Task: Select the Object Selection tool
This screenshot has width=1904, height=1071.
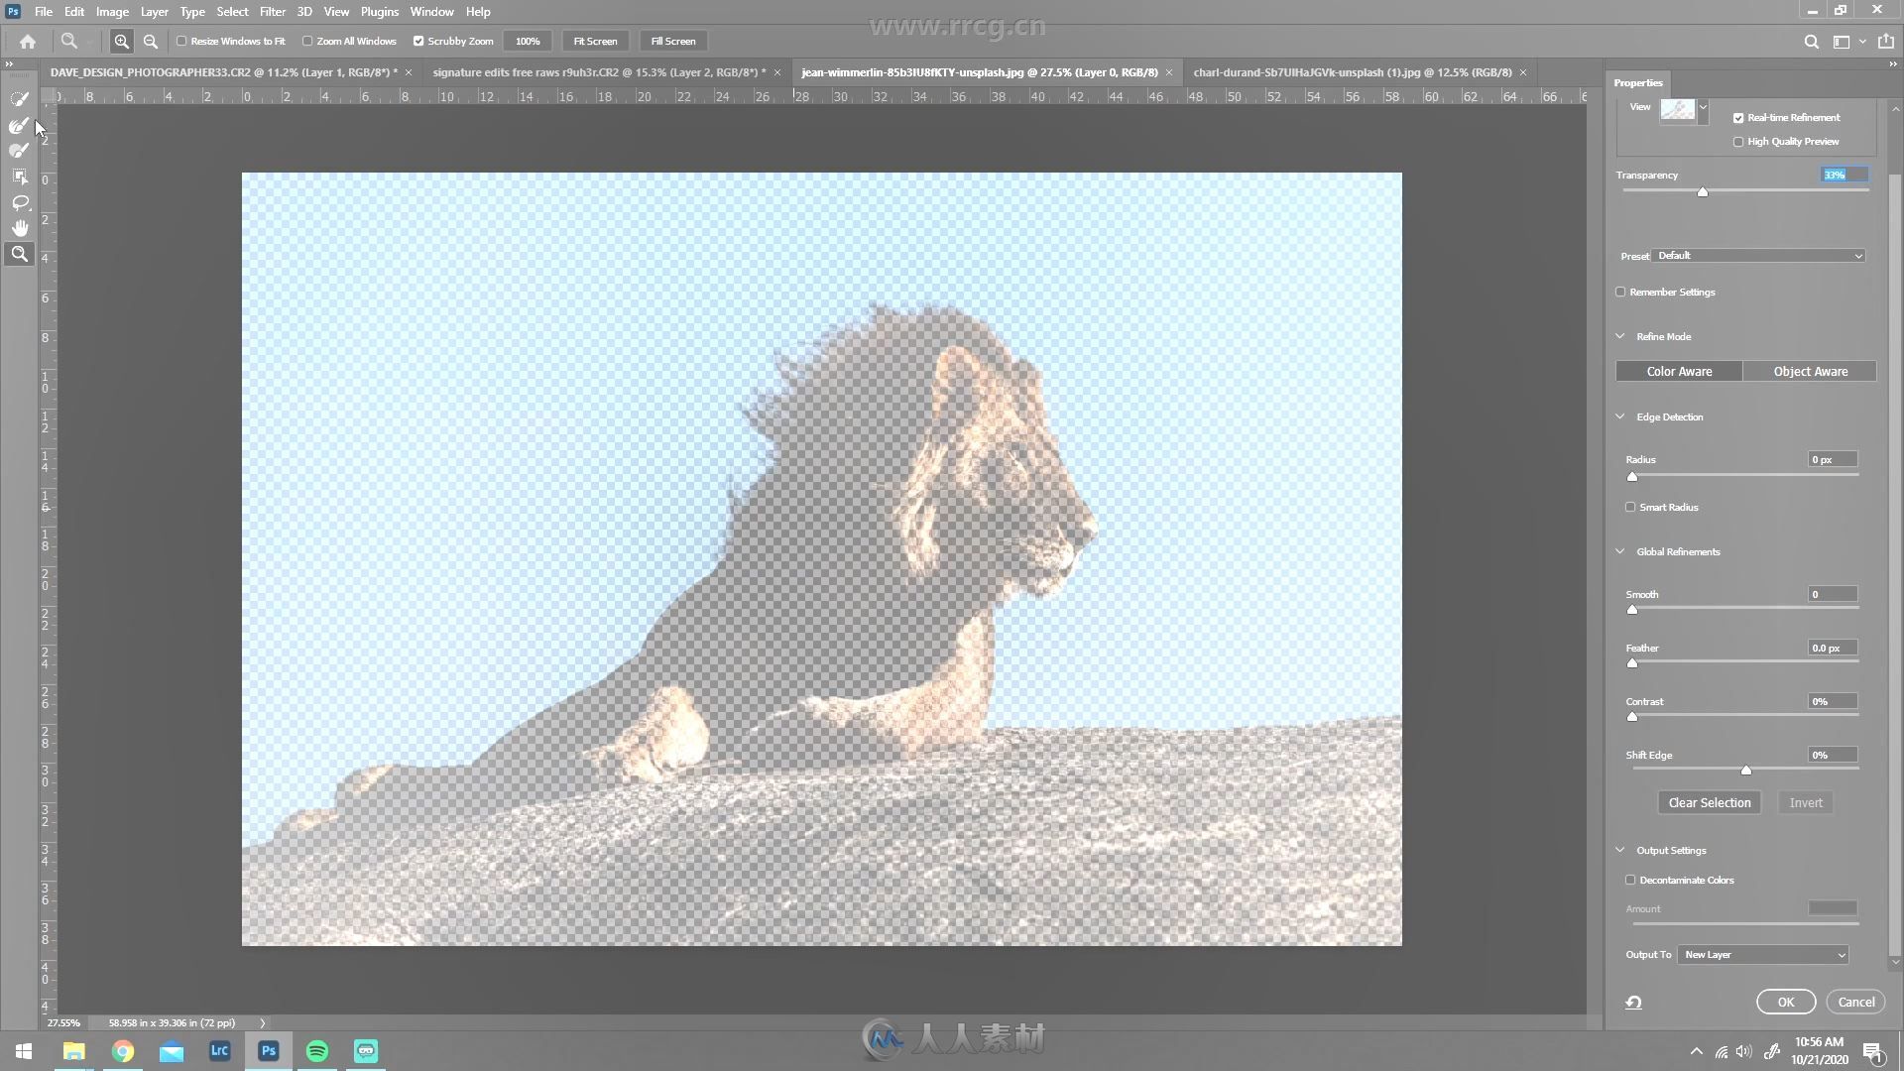Action: (x=19, y=177)
